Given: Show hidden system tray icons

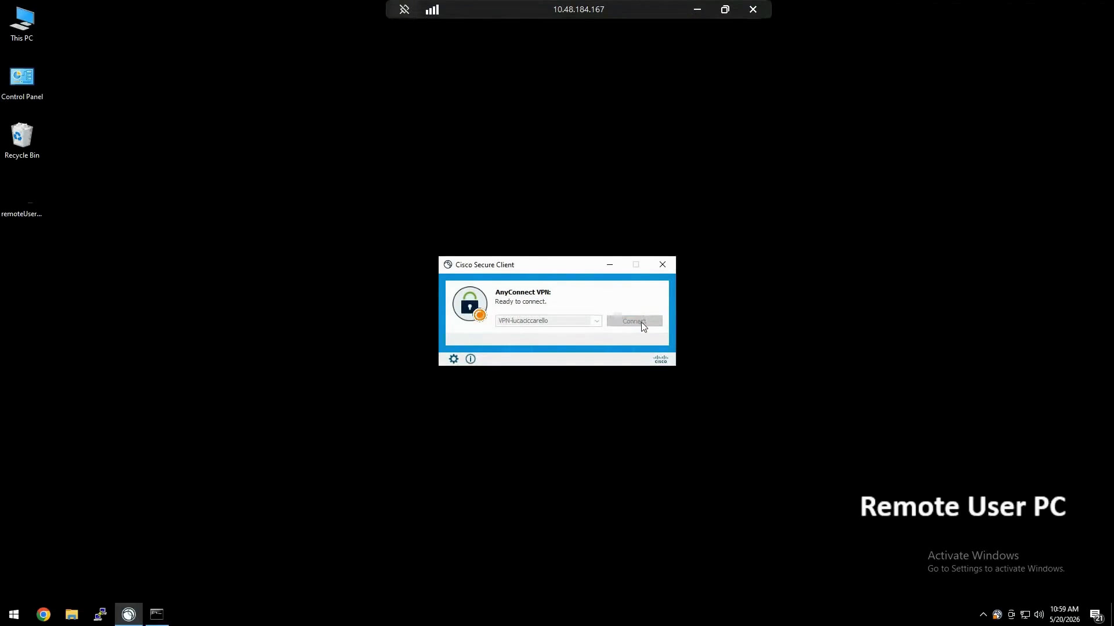Looking at the screenshot, I should pos(983,614).
